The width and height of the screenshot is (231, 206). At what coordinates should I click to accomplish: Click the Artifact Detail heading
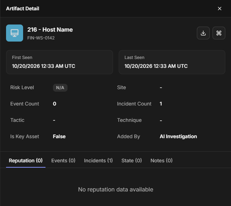point(22,9)
